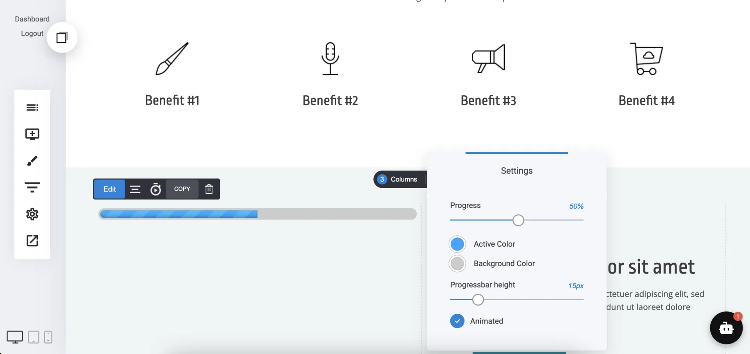Viewport: 750px width, 354px height.
Task: Click the Benefit #3 heading
Action: click(x=488, y=100)
